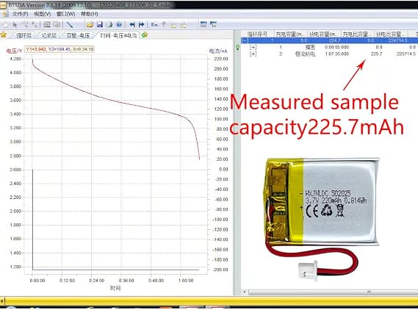Open the 窗口(W) menu

[x=66, y=14]
